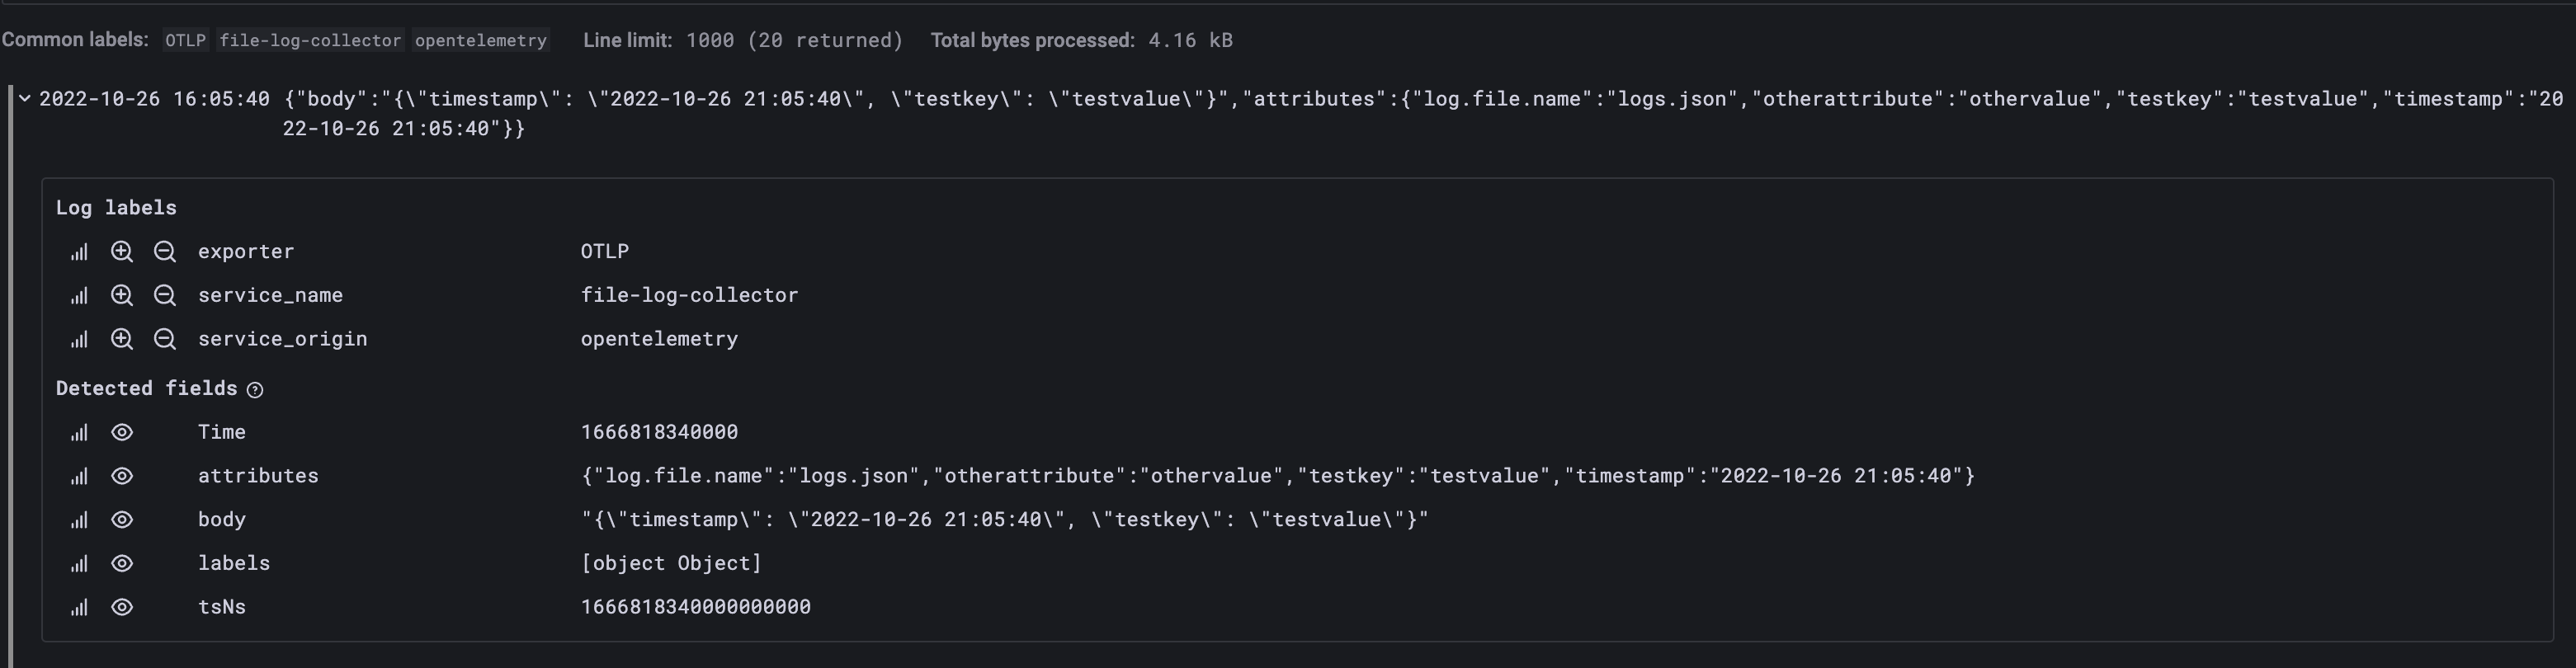Click the OTLP common label chip
Screen dimensions: 2576x668
[x=186, y=41]
